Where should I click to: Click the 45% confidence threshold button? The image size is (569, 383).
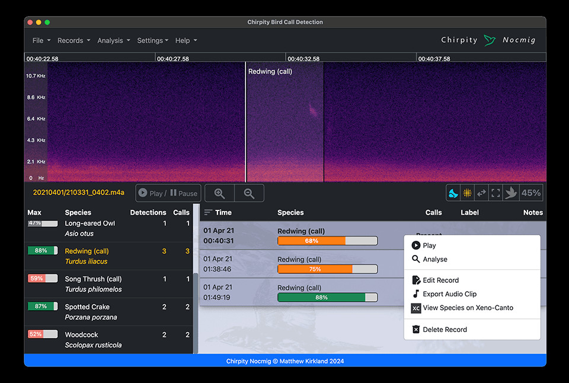(x=531, y=193)
